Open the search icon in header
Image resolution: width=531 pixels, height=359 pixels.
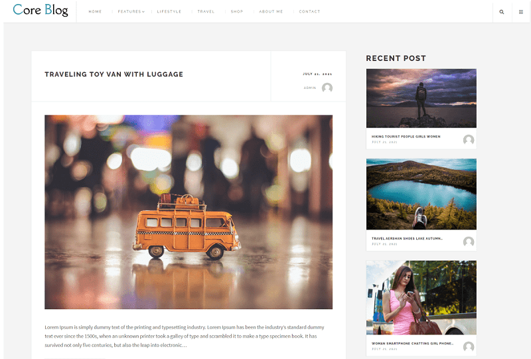pos(502,12)
